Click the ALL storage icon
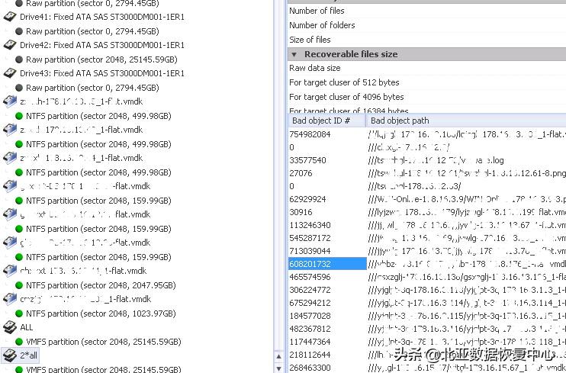 [x=10, y=327]
